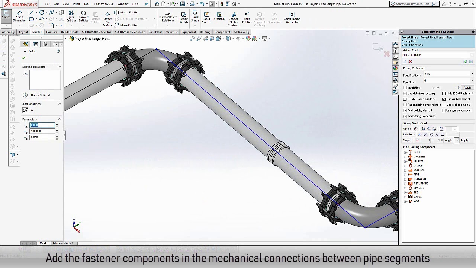Viewport: 476px width, 268px height.
Task: Click the refresh route green icon
Action: pos(465,61)
